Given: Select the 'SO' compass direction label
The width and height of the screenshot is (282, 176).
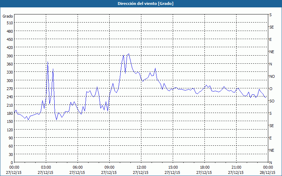Looking at the screenshot, I should click(272, 101).
